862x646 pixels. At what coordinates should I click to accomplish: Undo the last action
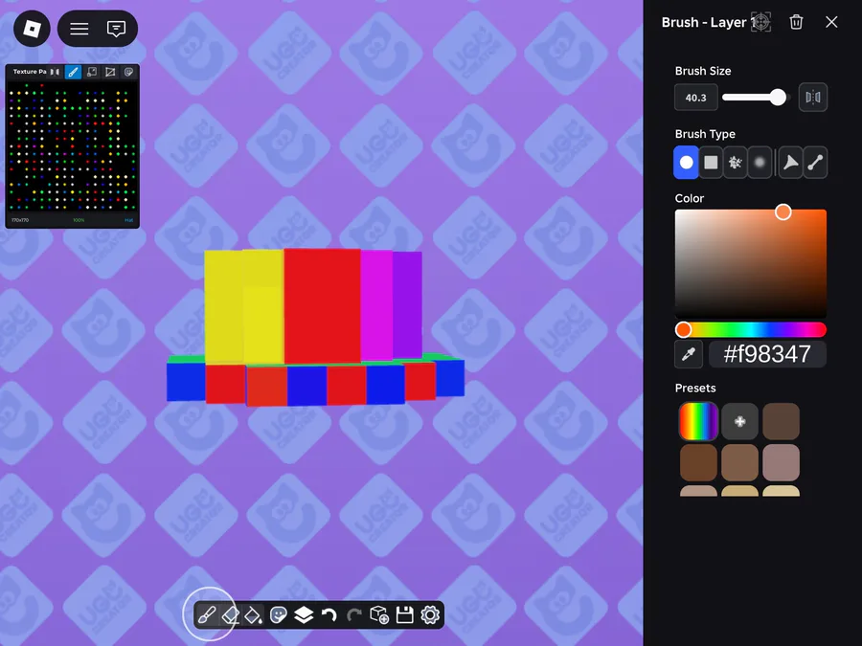coord(329,614)
